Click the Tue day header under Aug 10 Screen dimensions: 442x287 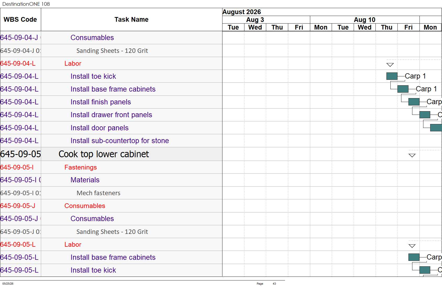343,27
